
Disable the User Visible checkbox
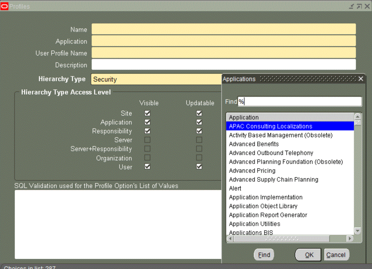coord(147,167)
